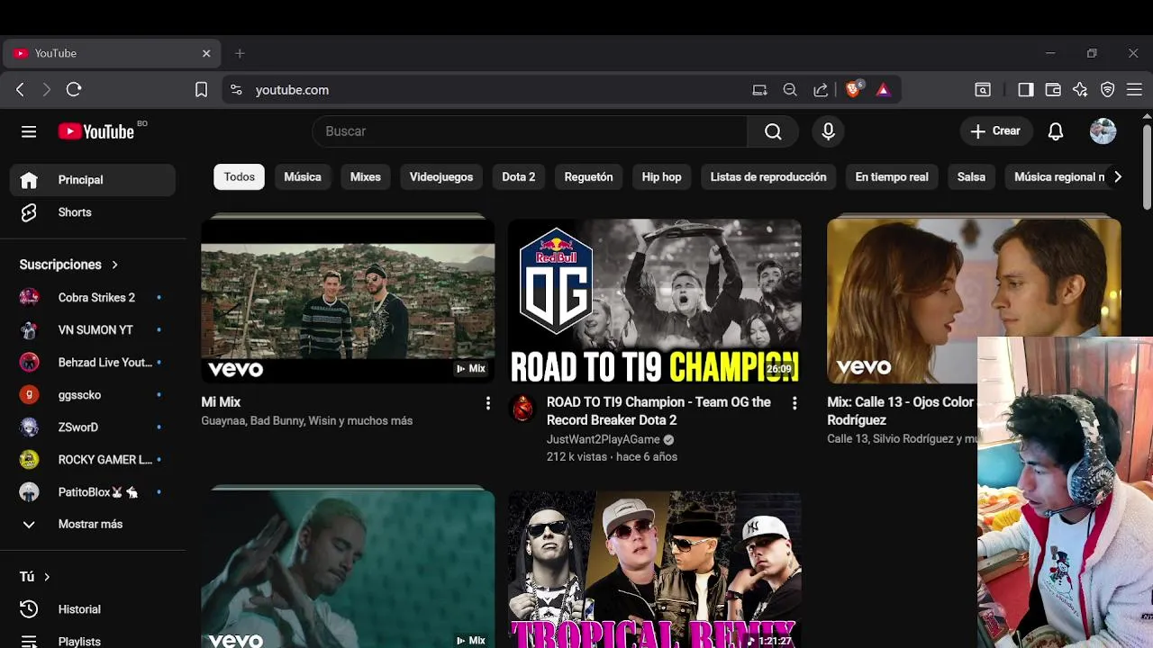This screenshot has height=648, width=1153.
Task: Play ROAD TO TI9 Champion thumbnail
Action: pyautogui.click(x=655, y=301)
